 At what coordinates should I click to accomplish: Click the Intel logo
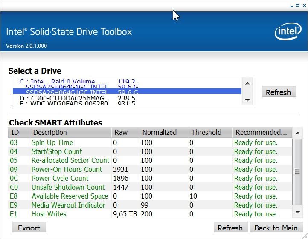click(288, 31)
